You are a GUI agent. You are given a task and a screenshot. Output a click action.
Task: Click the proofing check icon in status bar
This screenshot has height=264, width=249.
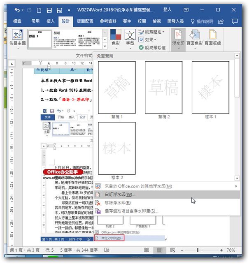107,250
